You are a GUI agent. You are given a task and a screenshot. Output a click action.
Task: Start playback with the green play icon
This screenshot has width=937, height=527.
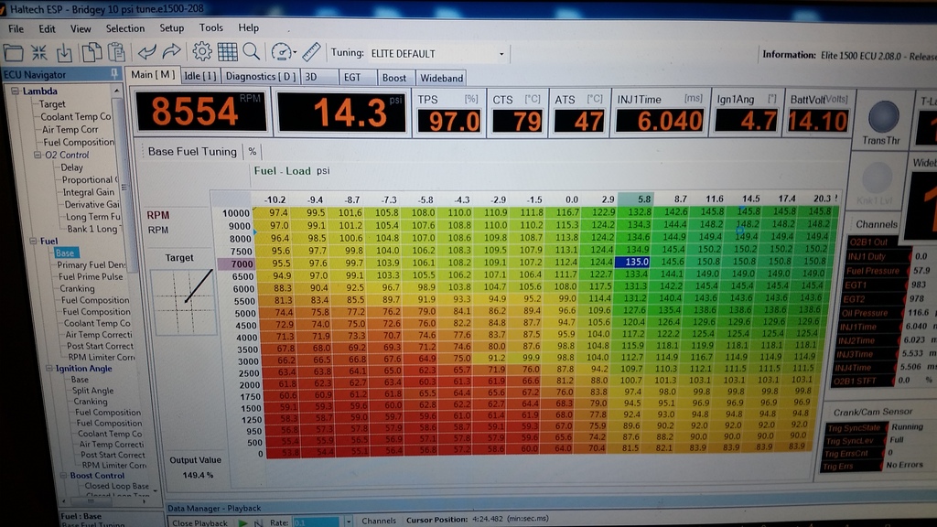pyautogui.click(x=242, y=522)
